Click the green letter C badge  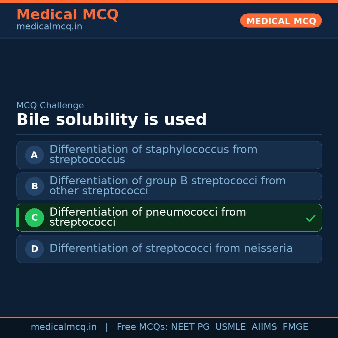pos(34,218)
